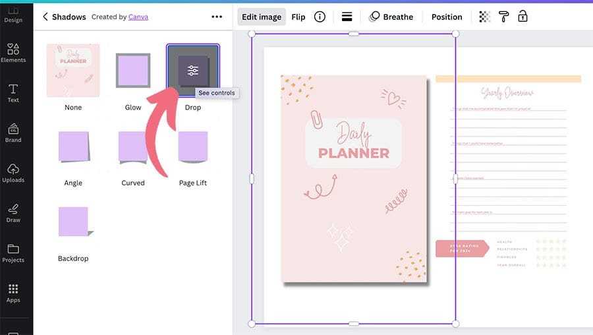Open Drop shadow controls slider icon

(192, 71)
